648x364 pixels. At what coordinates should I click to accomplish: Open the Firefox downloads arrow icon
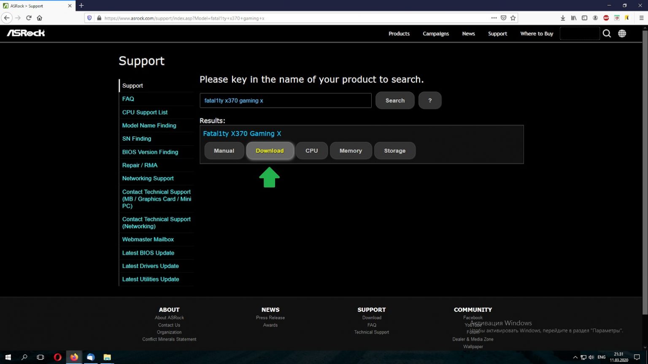[x=563, y=18]
